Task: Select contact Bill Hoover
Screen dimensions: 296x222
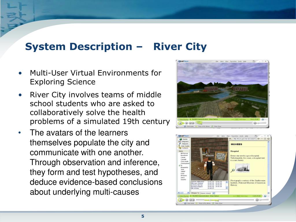Action: coord(184,153)
